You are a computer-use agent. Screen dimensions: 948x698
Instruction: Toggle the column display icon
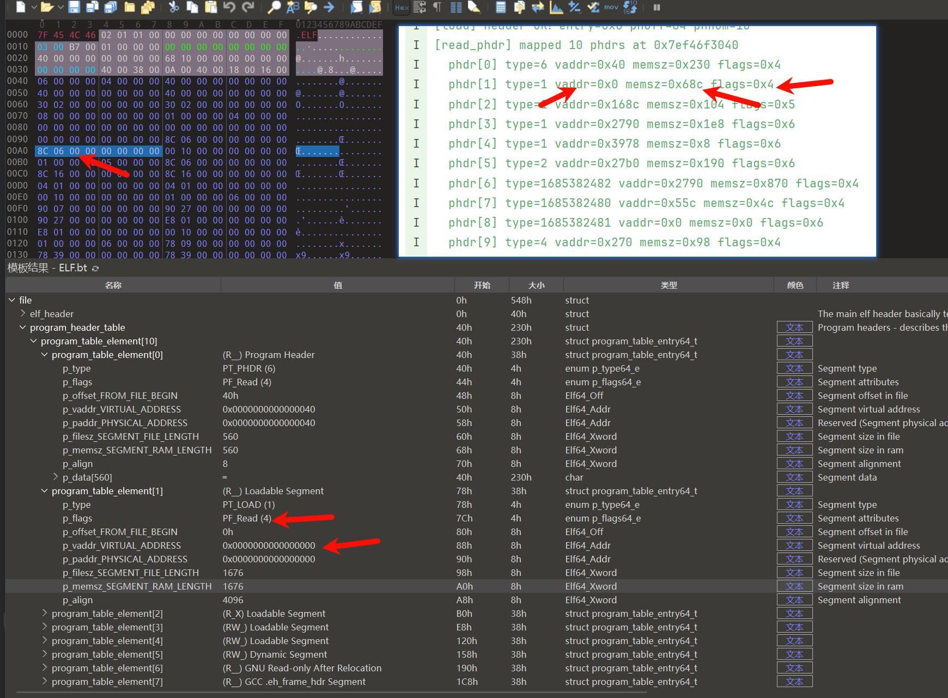pyautogui.click(x=456, y=7)
